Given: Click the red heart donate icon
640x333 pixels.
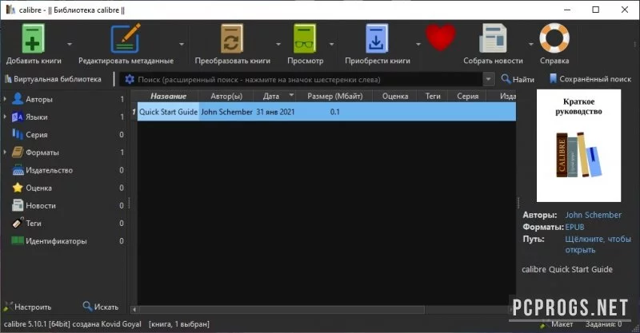Looking at the screenshot, I should 441,38.
